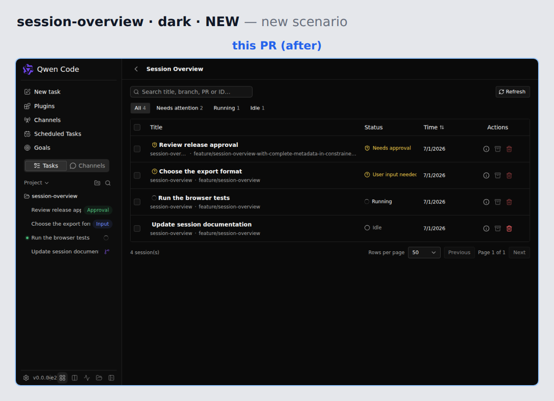The width and height of the screenshot is (554, 401).
Task: Open sidebar task Choose the export with Input badge
Action: [69, 224]
